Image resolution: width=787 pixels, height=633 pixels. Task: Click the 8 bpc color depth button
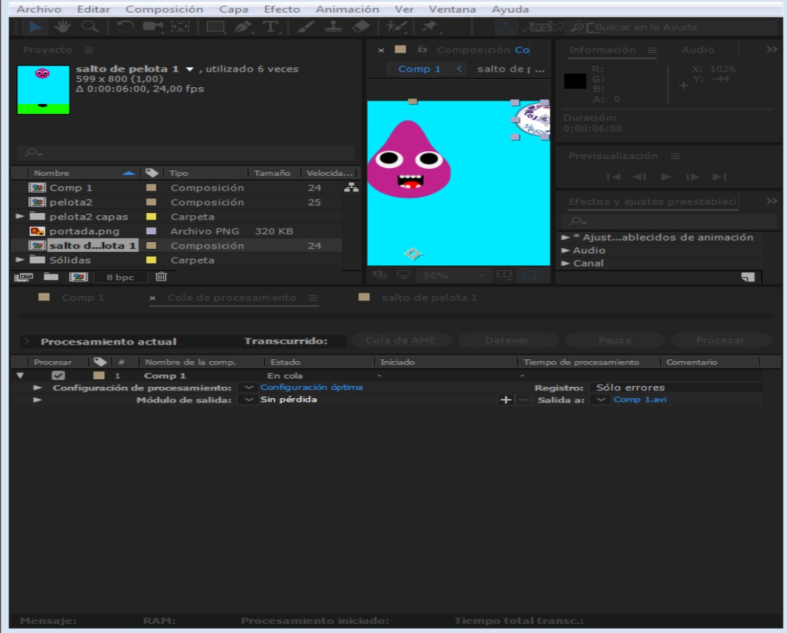[120, 277]
